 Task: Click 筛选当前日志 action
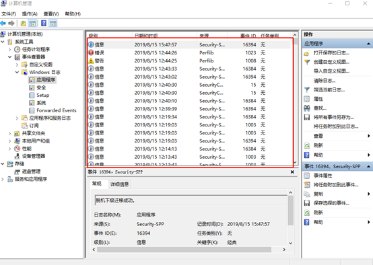pyautogui.click(x=329, y=89)
